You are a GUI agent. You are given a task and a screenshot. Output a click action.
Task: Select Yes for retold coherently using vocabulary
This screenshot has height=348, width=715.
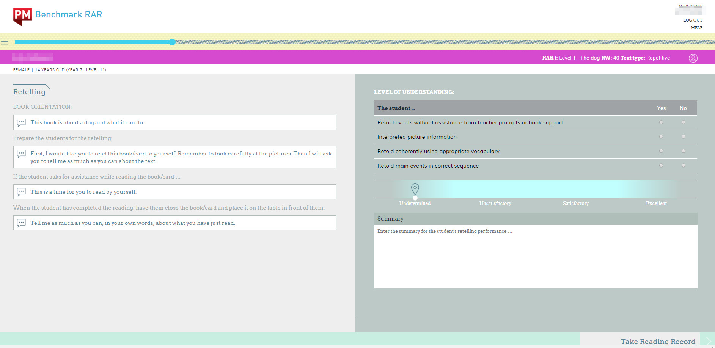click(661, 151)
